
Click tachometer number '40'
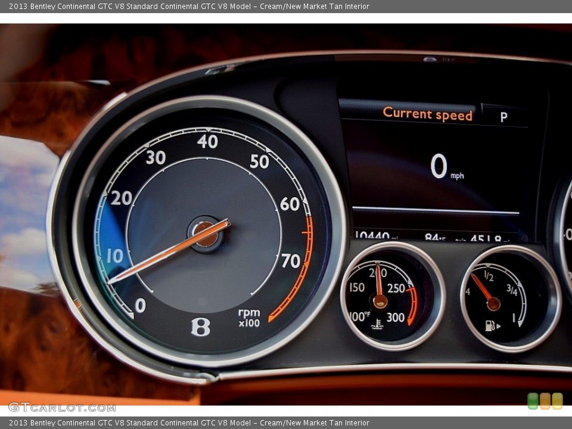pyautogui.click(x=207, y=142)
